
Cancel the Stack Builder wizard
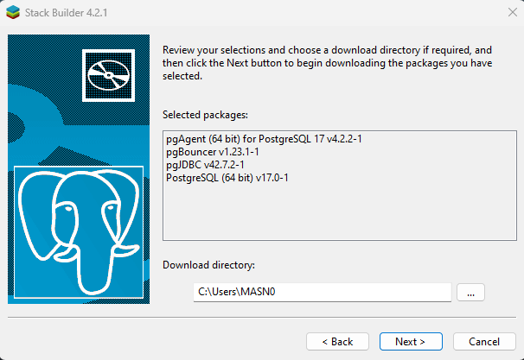tap(484, 342)
